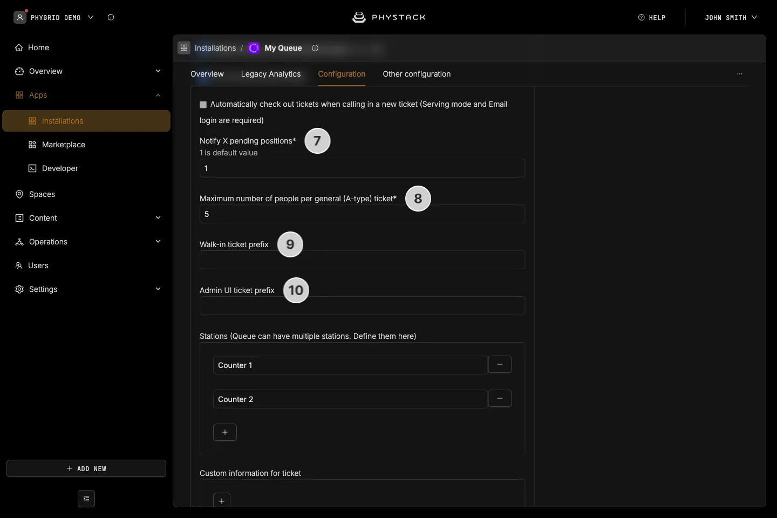Viewport: 777px width, 518px height.
Task: Enable automatic ticket check out checkbox
Action: (203, 105)
